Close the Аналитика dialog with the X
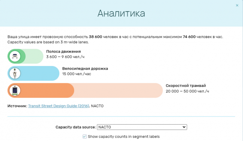 tap(237, 5)
